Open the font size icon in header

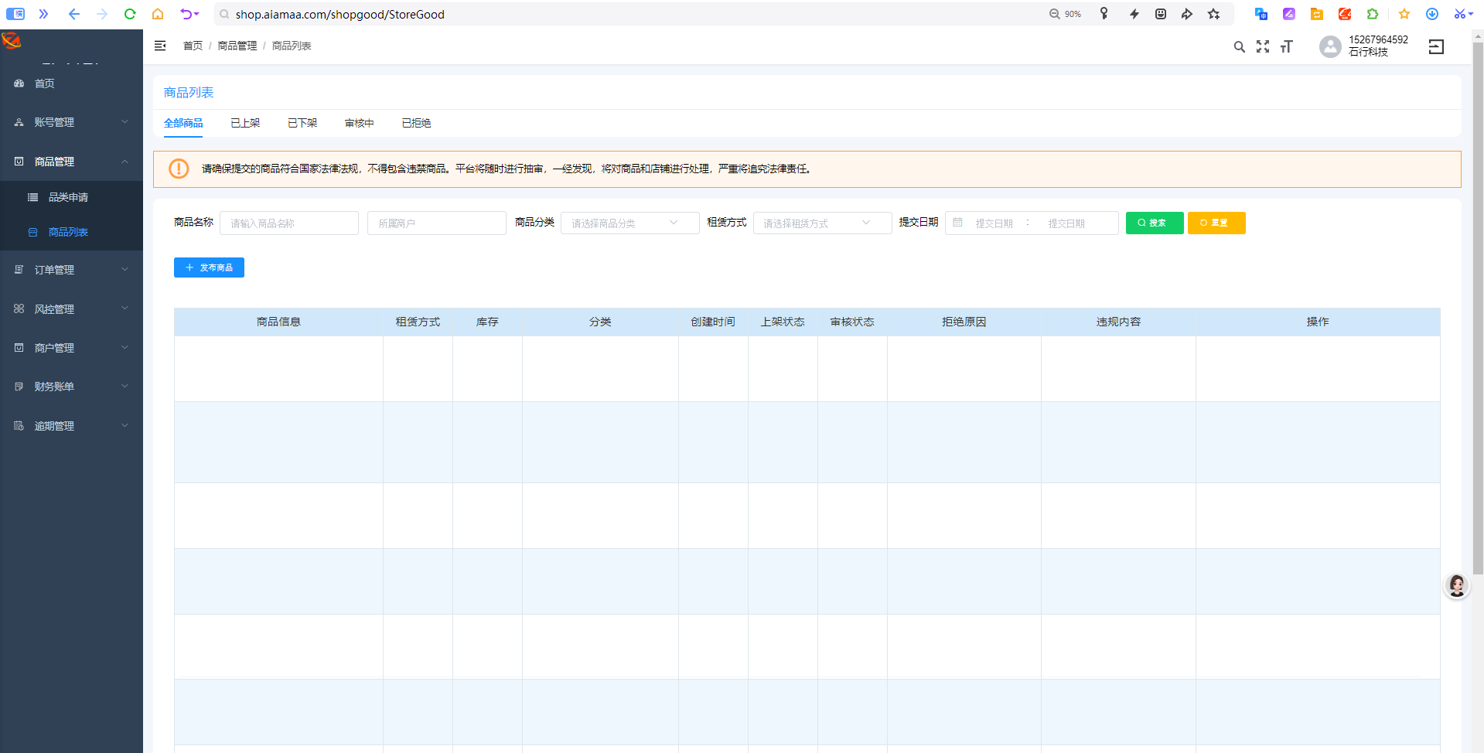point(1286,47)
